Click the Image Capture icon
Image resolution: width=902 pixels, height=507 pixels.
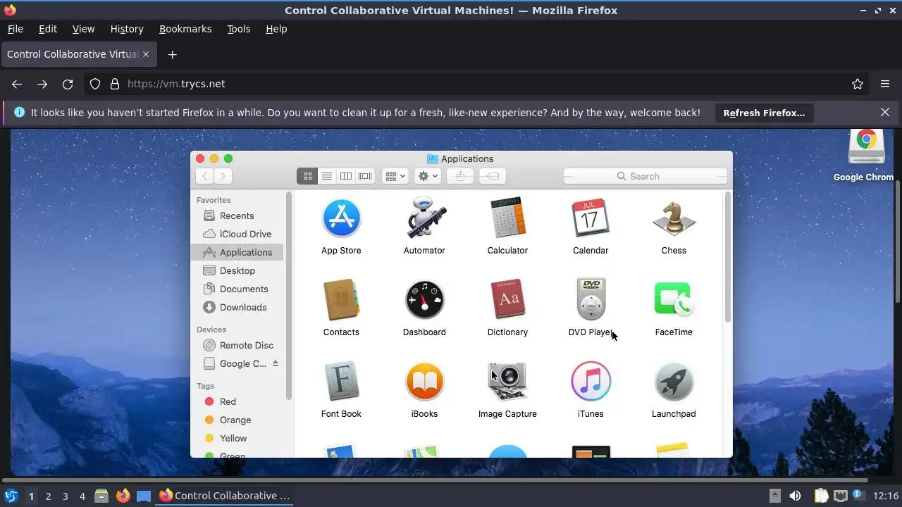507,382
